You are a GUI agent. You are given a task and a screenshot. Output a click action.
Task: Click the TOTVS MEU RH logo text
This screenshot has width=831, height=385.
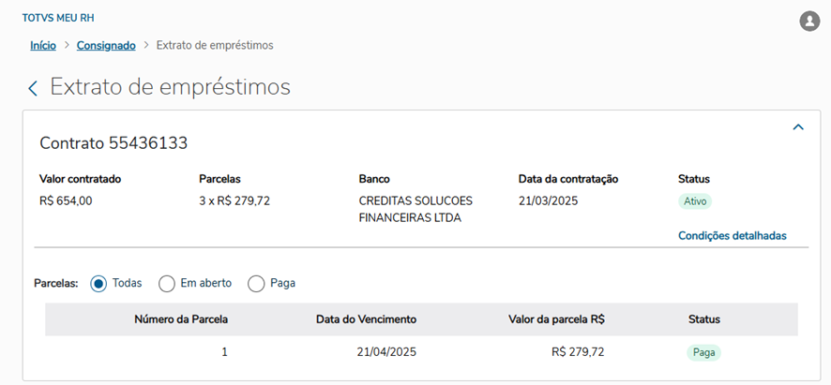(58, 18)
